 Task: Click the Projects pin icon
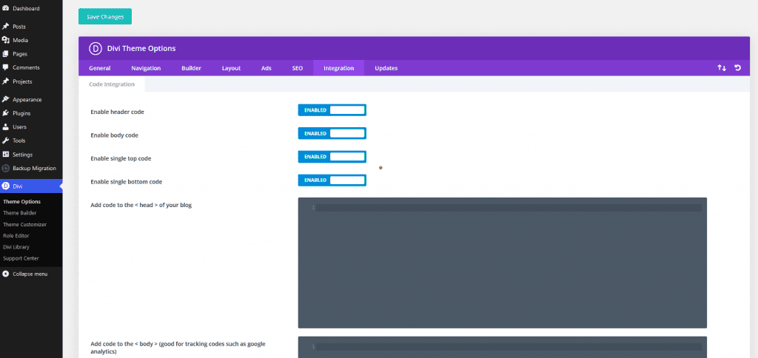coord(6,81)
